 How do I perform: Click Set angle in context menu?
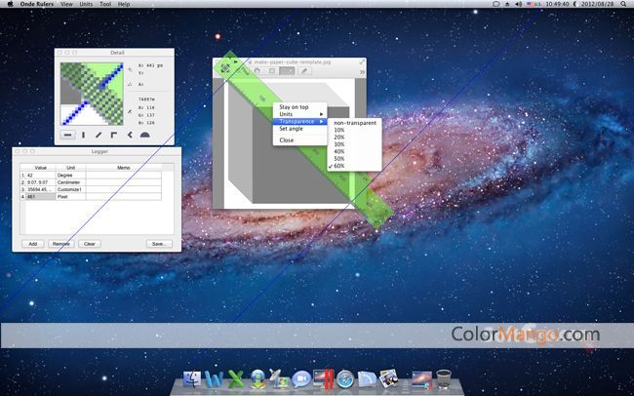pyautogui.click(x=291, y=129)
